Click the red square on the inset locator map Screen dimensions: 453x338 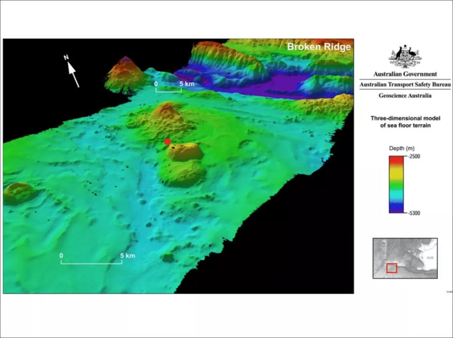tap(391, 268)
